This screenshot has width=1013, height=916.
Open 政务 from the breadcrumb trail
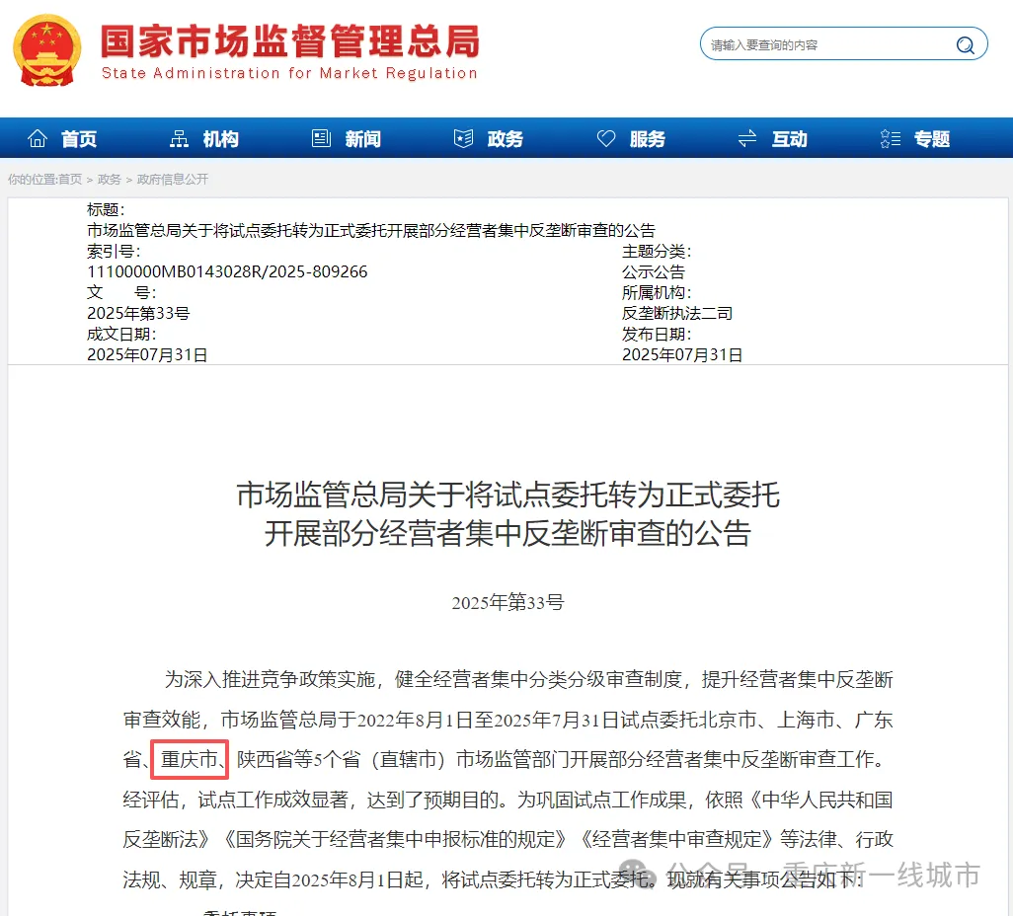pyautogui.click(x=109, y=179)
